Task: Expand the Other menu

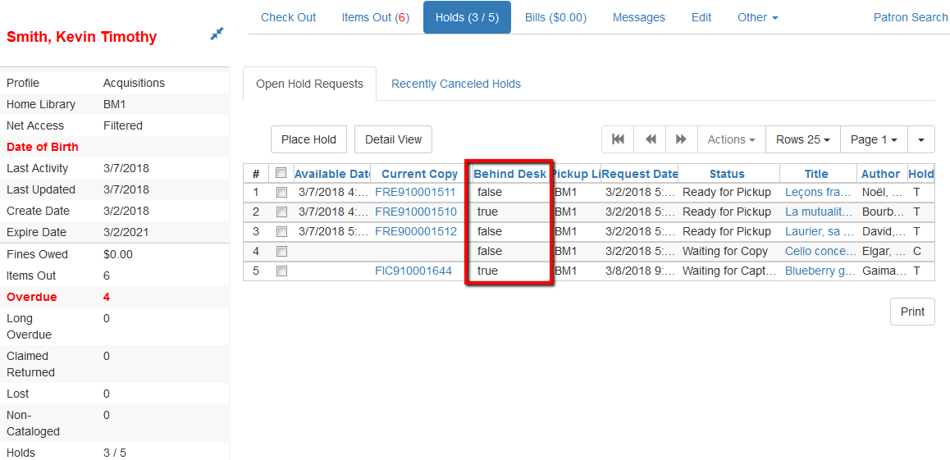Action: 757,17
